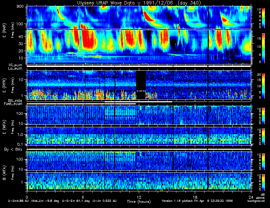
Task: Click the plot title "Ulysses URAP Wave Data"
Action: (106, 3)
